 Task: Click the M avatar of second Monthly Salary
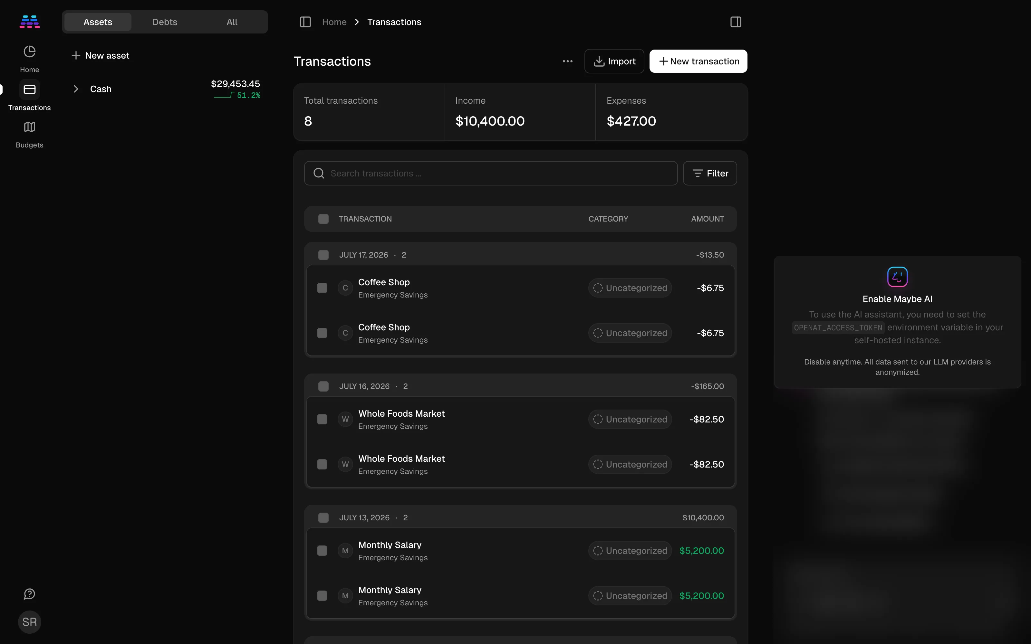[345, 596]
